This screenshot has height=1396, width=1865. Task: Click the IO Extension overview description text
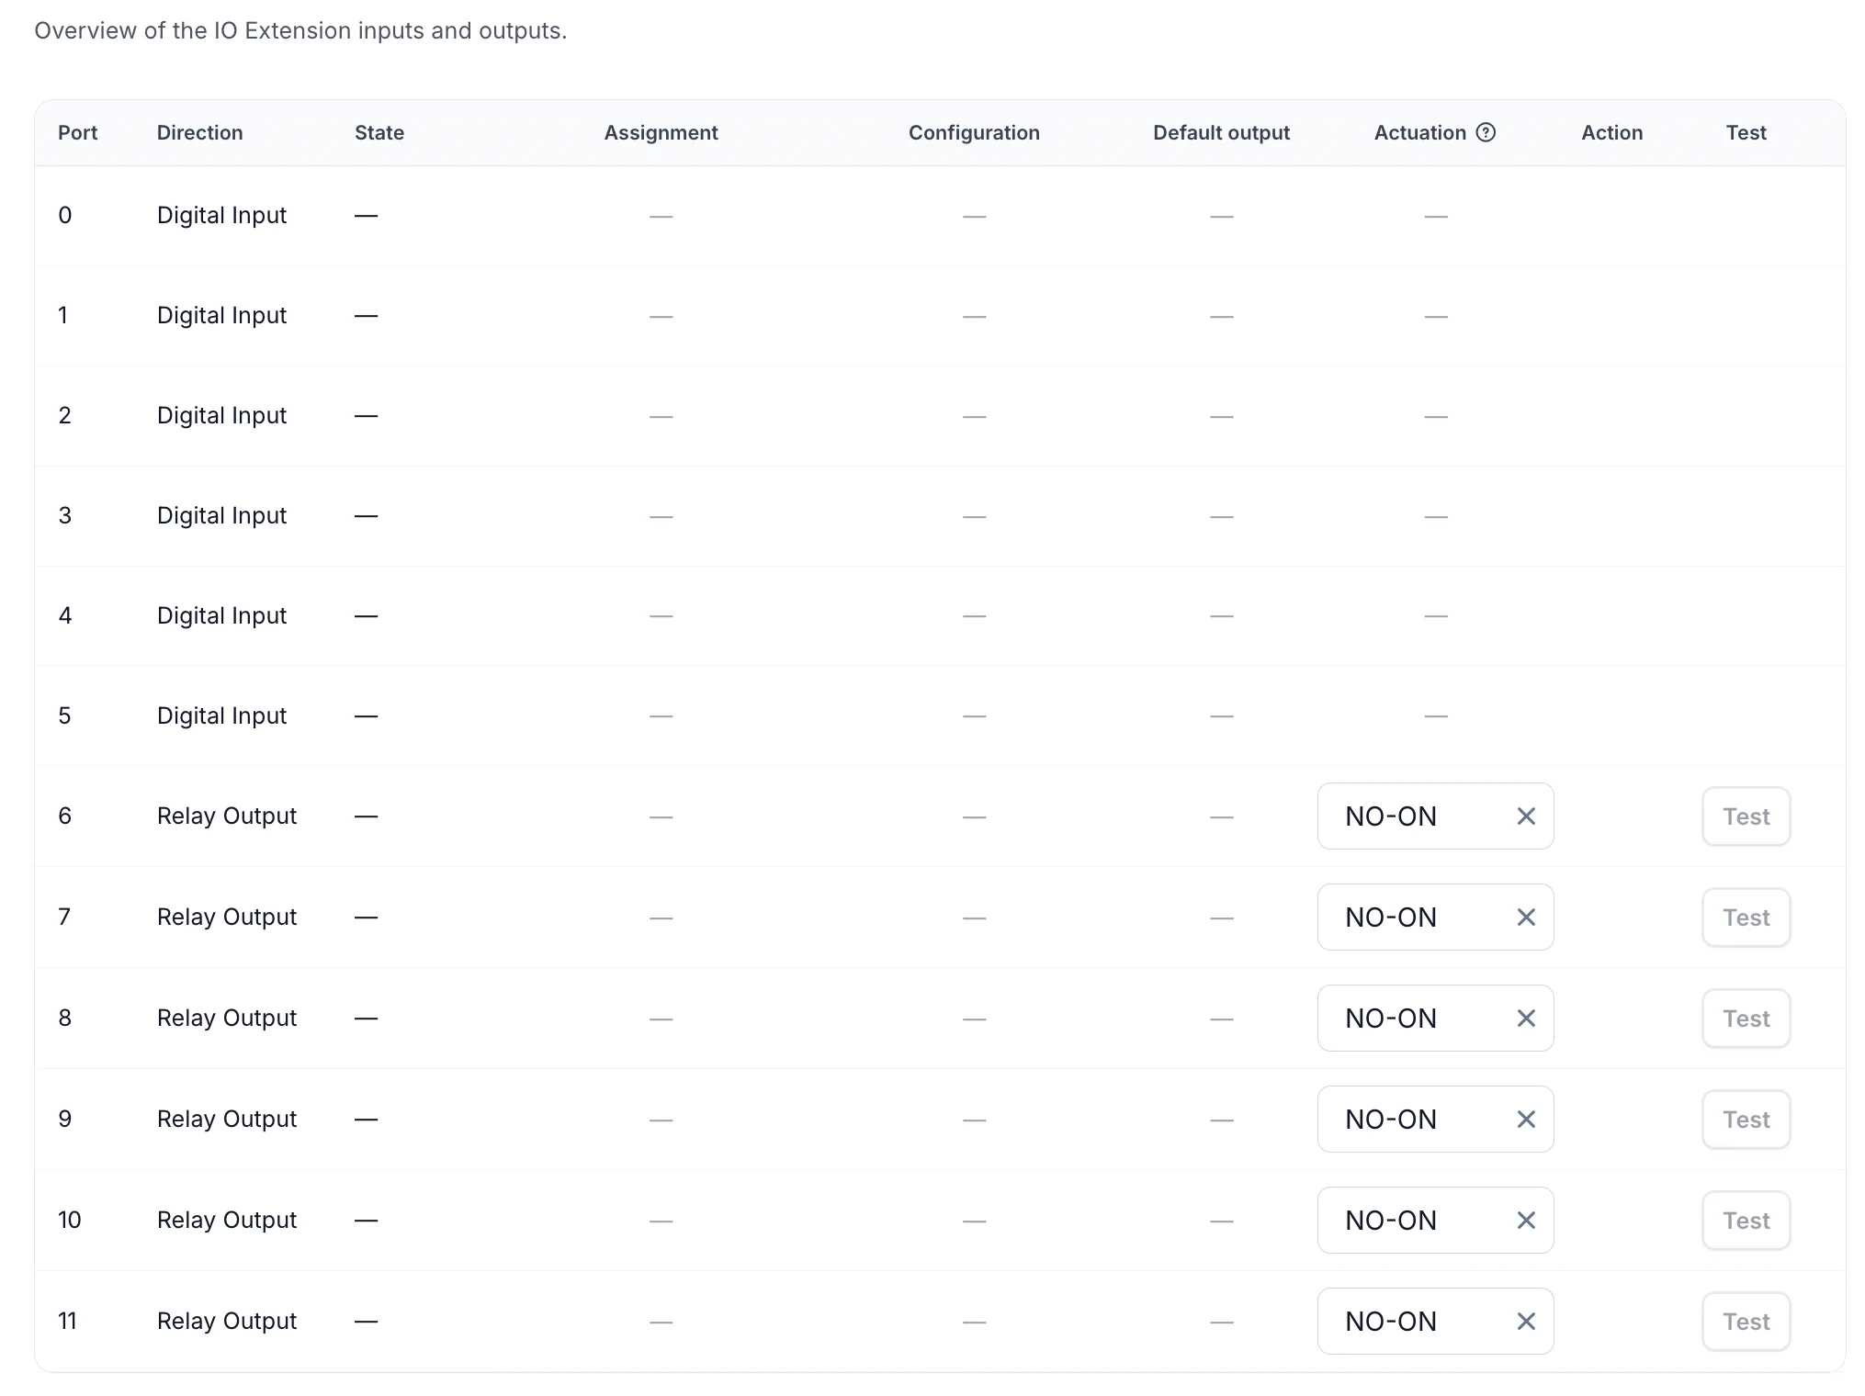coord(300,30)
